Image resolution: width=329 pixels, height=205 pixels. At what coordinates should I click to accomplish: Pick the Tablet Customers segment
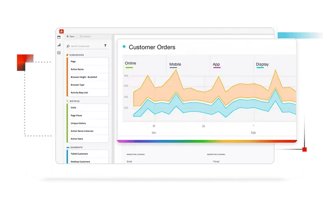[88, 154]
